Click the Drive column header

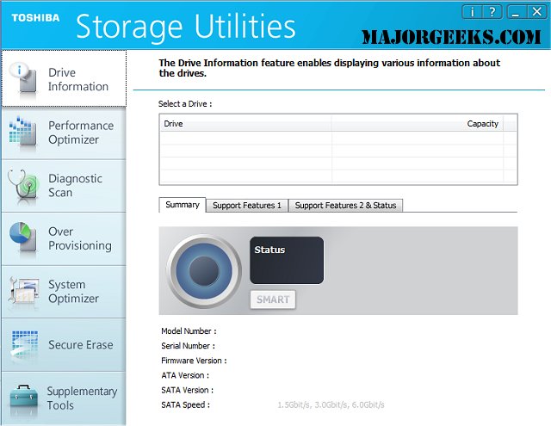coord(245,124)
